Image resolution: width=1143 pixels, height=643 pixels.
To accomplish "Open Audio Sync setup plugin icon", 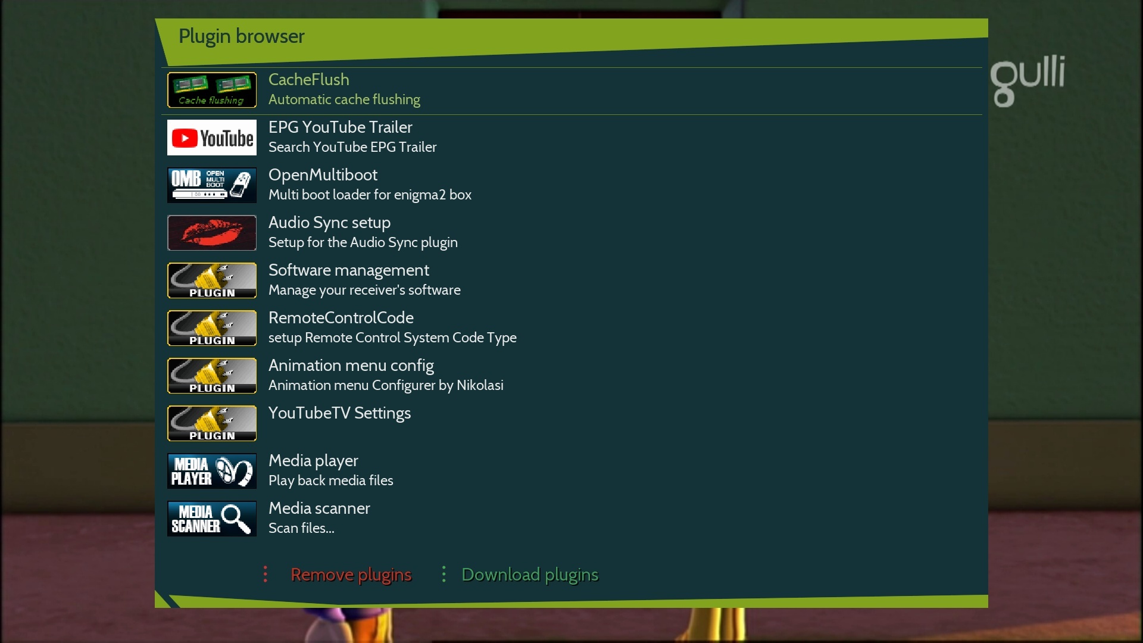I will 212,232.
